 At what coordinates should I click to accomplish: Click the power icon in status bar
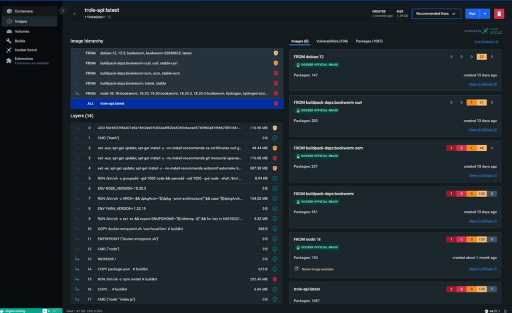click(55, 311)
